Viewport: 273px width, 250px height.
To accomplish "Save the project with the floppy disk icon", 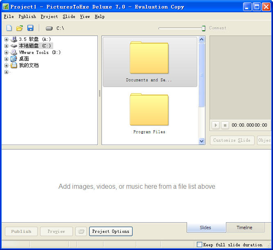I will pyautogui.click(x=30, y=28).
